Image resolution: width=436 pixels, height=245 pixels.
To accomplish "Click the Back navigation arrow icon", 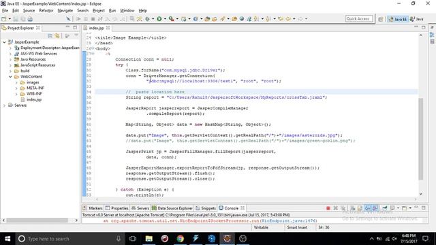I will click(288, 19).
